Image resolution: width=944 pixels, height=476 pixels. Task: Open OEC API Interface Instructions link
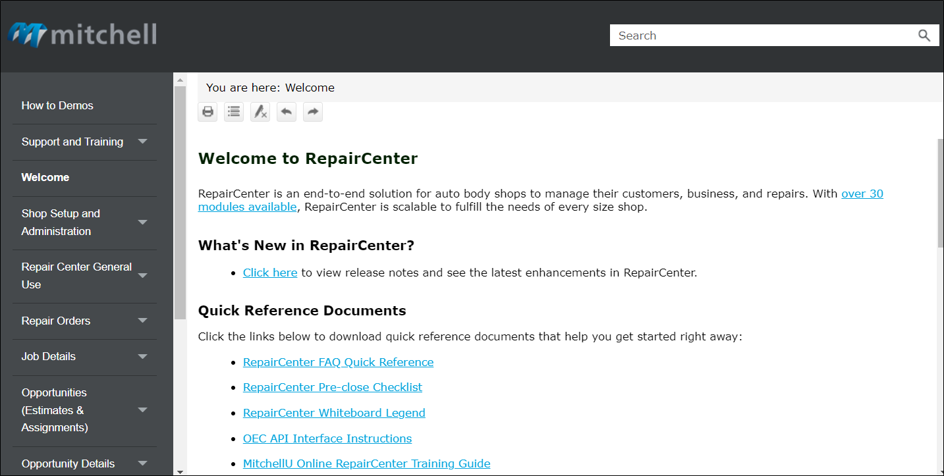click(327, 438)
